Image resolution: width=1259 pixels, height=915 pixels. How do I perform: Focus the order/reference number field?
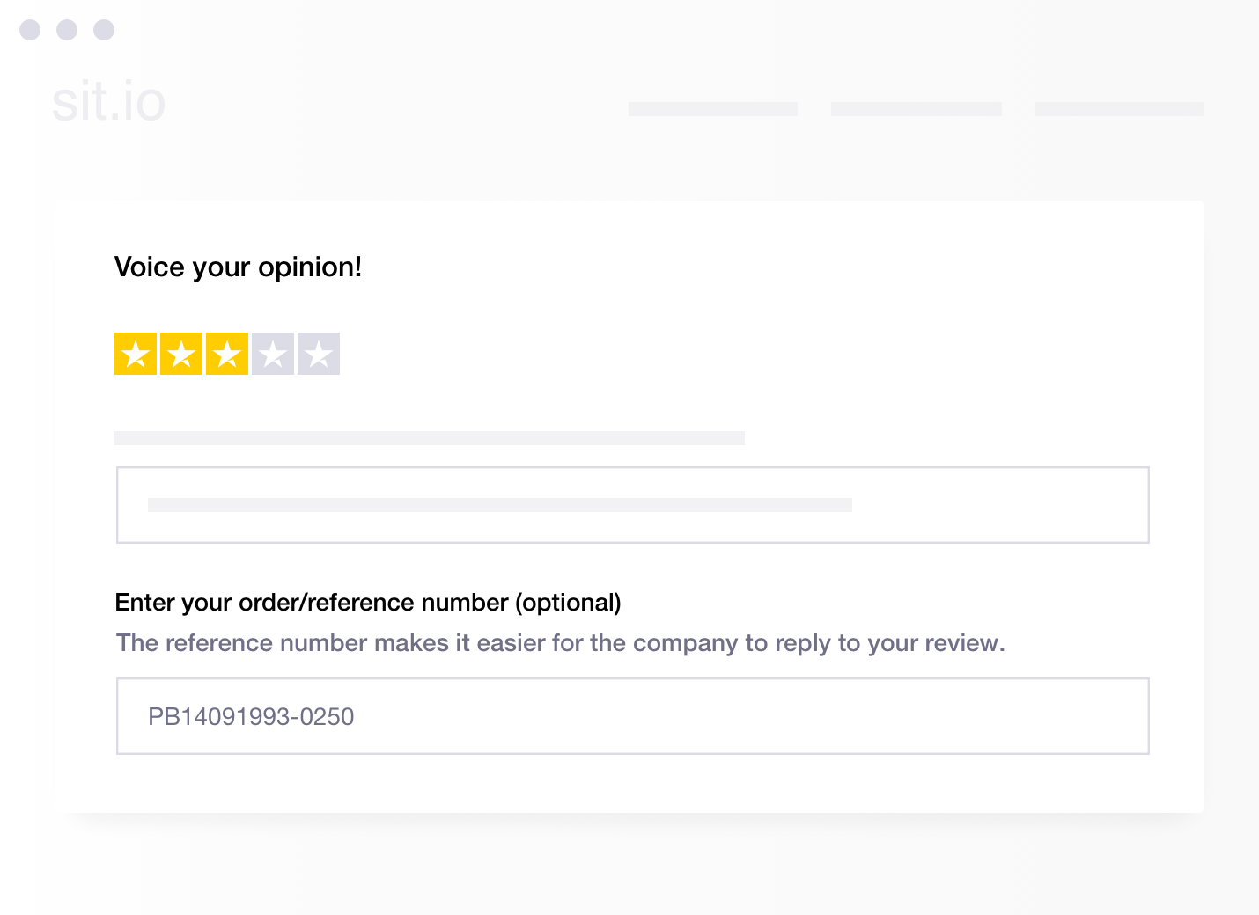tap(633, 716)
